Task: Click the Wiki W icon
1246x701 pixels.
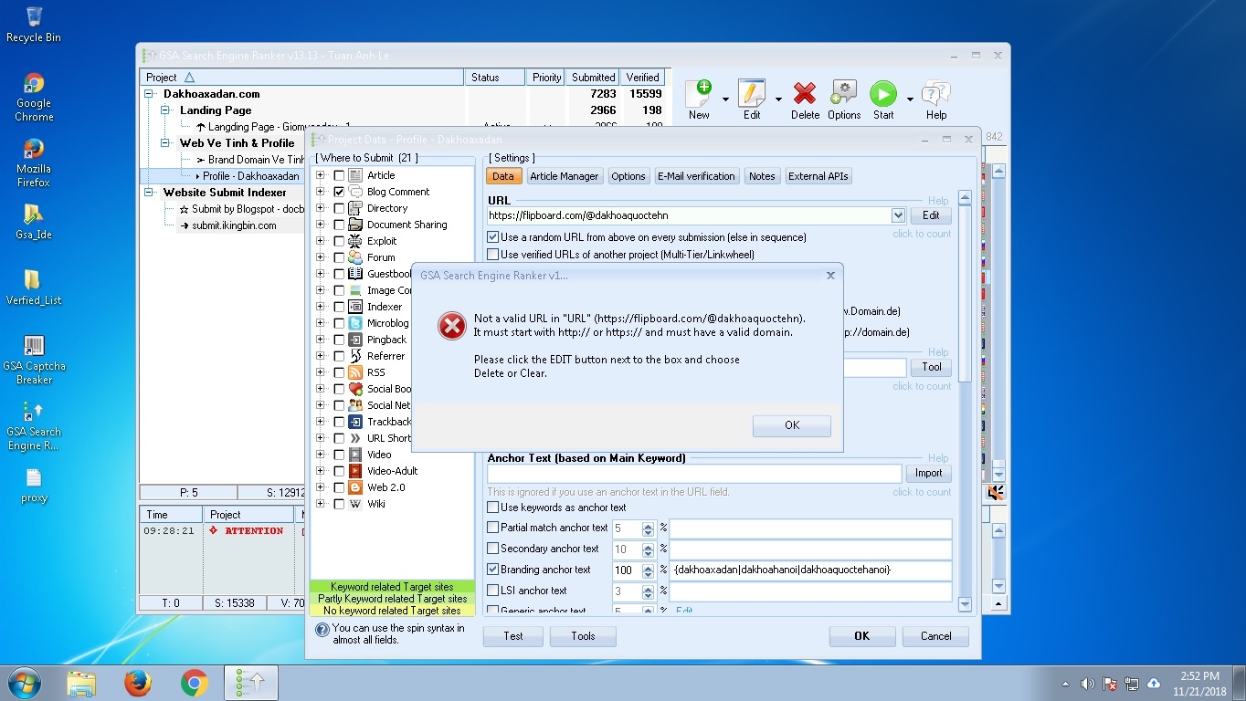Action: click(355, 504)
